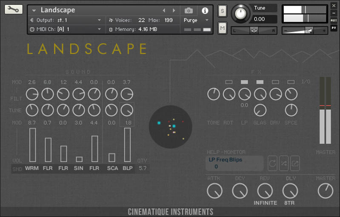Click the QTY value 5.7
340x217 pixels.
click(x=143, y=168)
